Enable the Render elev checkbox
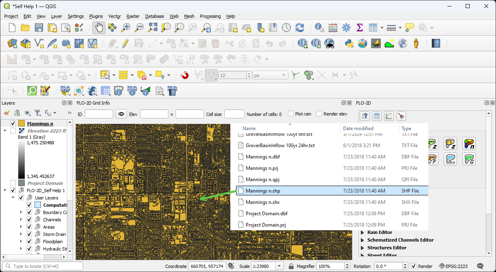 319,114
